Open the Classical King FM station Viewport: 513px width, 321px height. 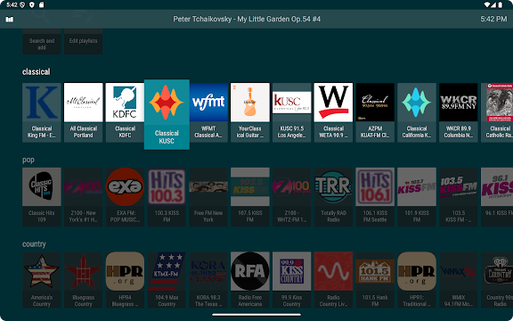point(42,112)
